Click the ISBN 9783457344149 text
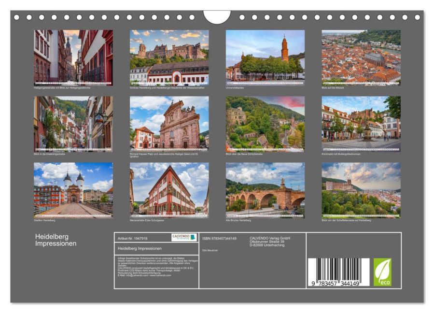 click(x=219, y=238)
